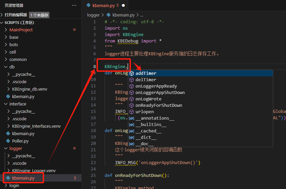Click the unsaved dot on kbemain.py tab

123,5
